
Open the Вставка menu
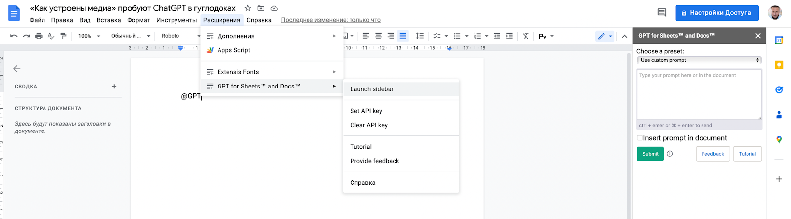(109, 20)
